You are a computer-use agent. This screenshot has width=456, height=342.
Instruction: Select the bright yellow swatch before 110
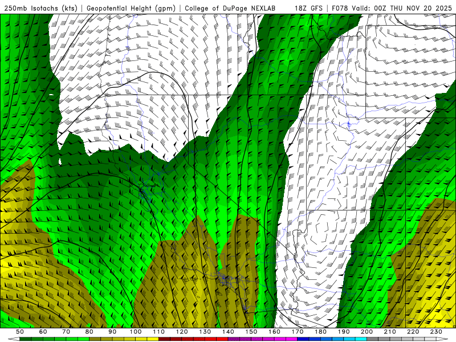pyautogui.click(x=153, y=339)
